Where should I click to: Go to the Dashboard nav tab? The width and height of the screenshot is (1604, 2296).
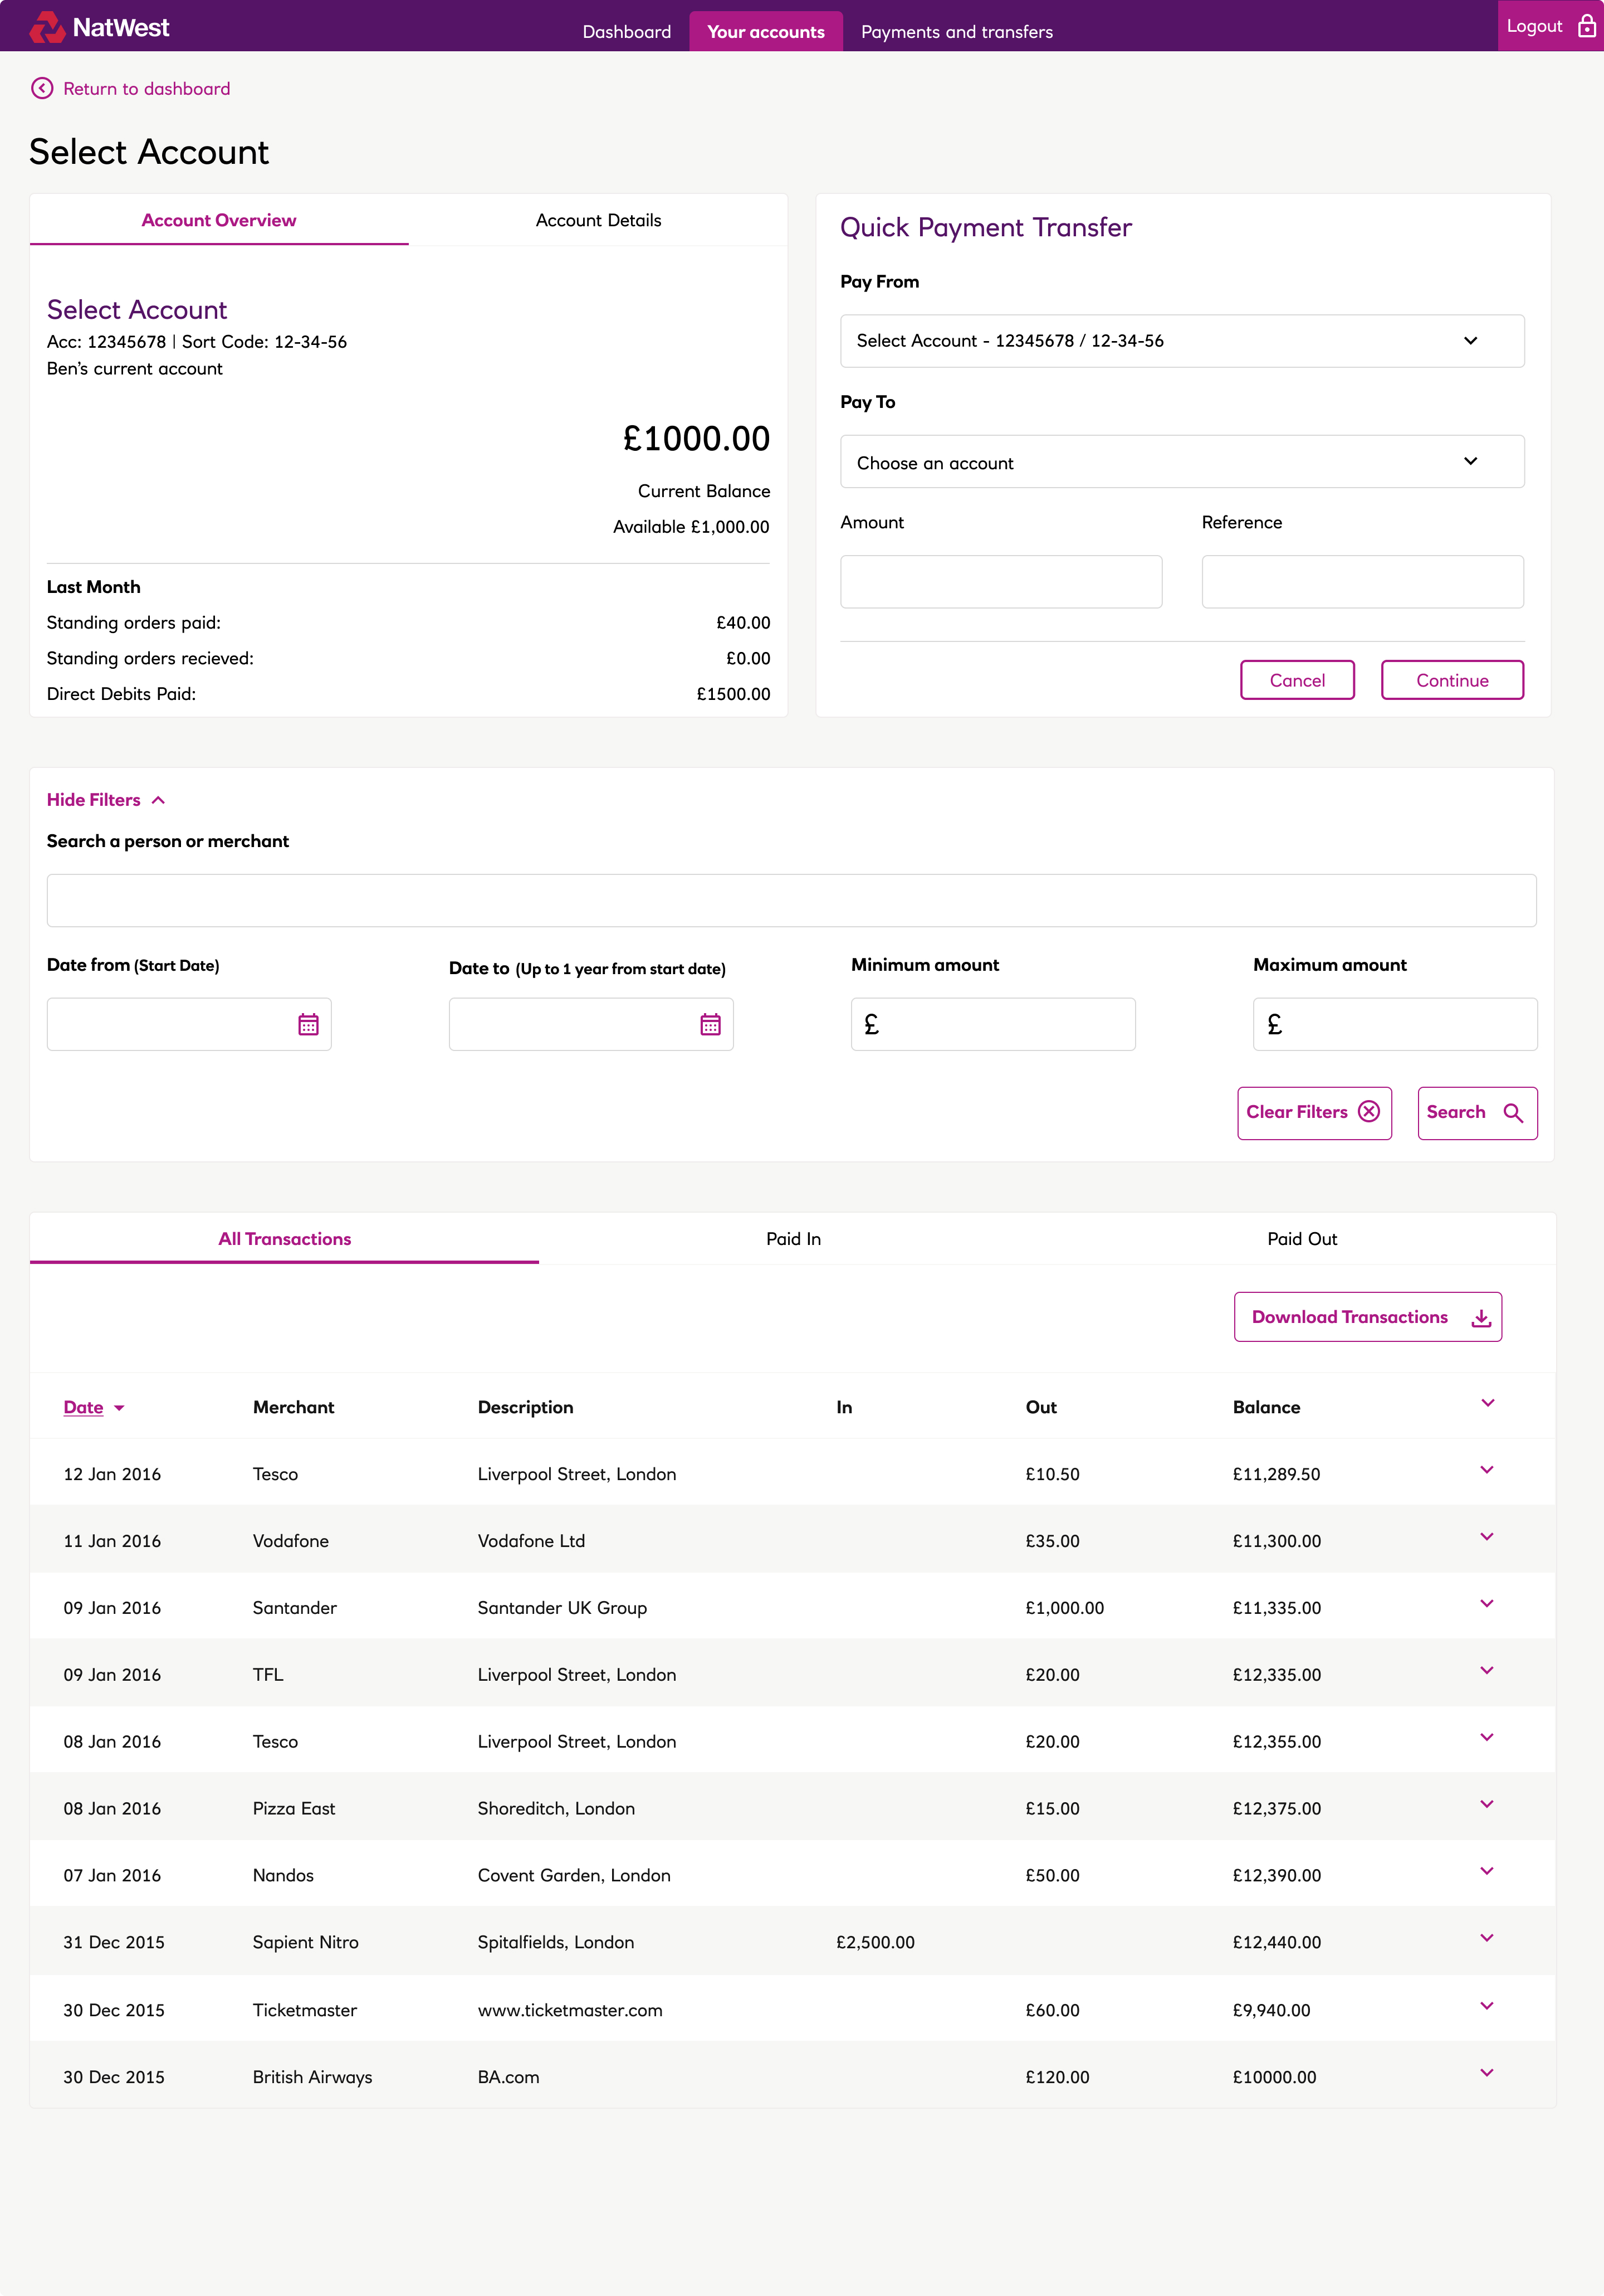627,32
